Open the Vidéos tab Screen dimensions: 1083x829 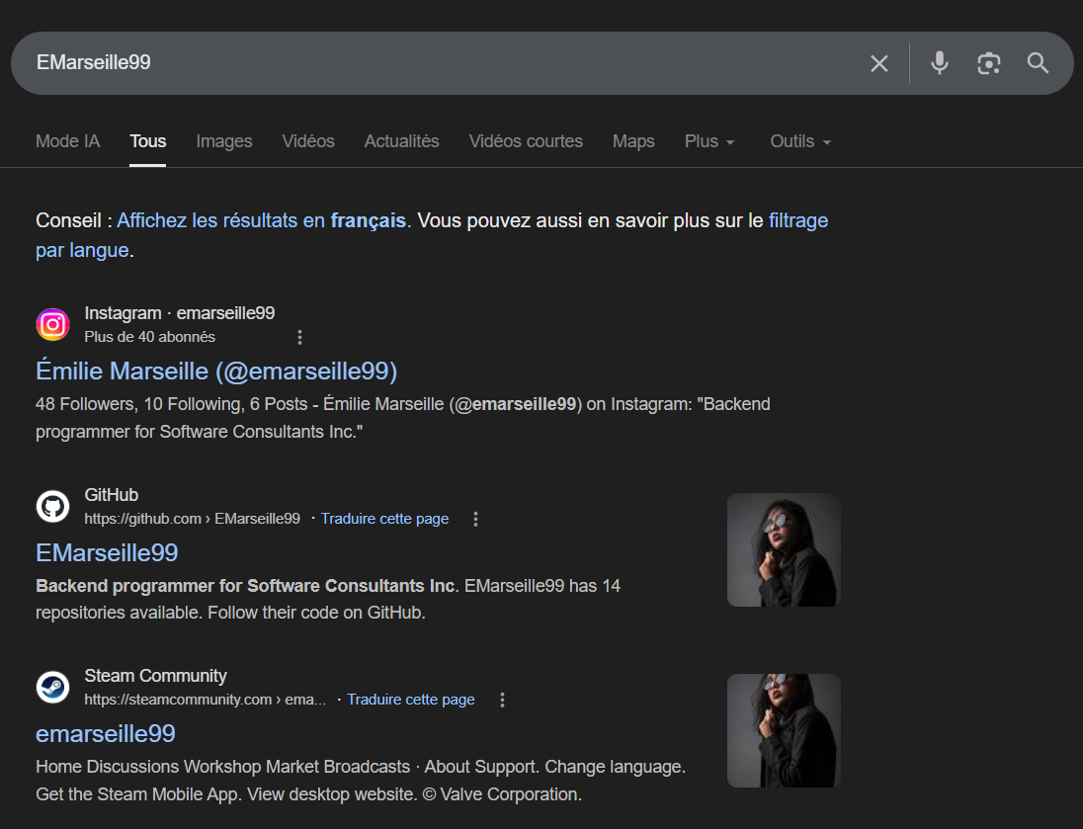pos(308,141)
